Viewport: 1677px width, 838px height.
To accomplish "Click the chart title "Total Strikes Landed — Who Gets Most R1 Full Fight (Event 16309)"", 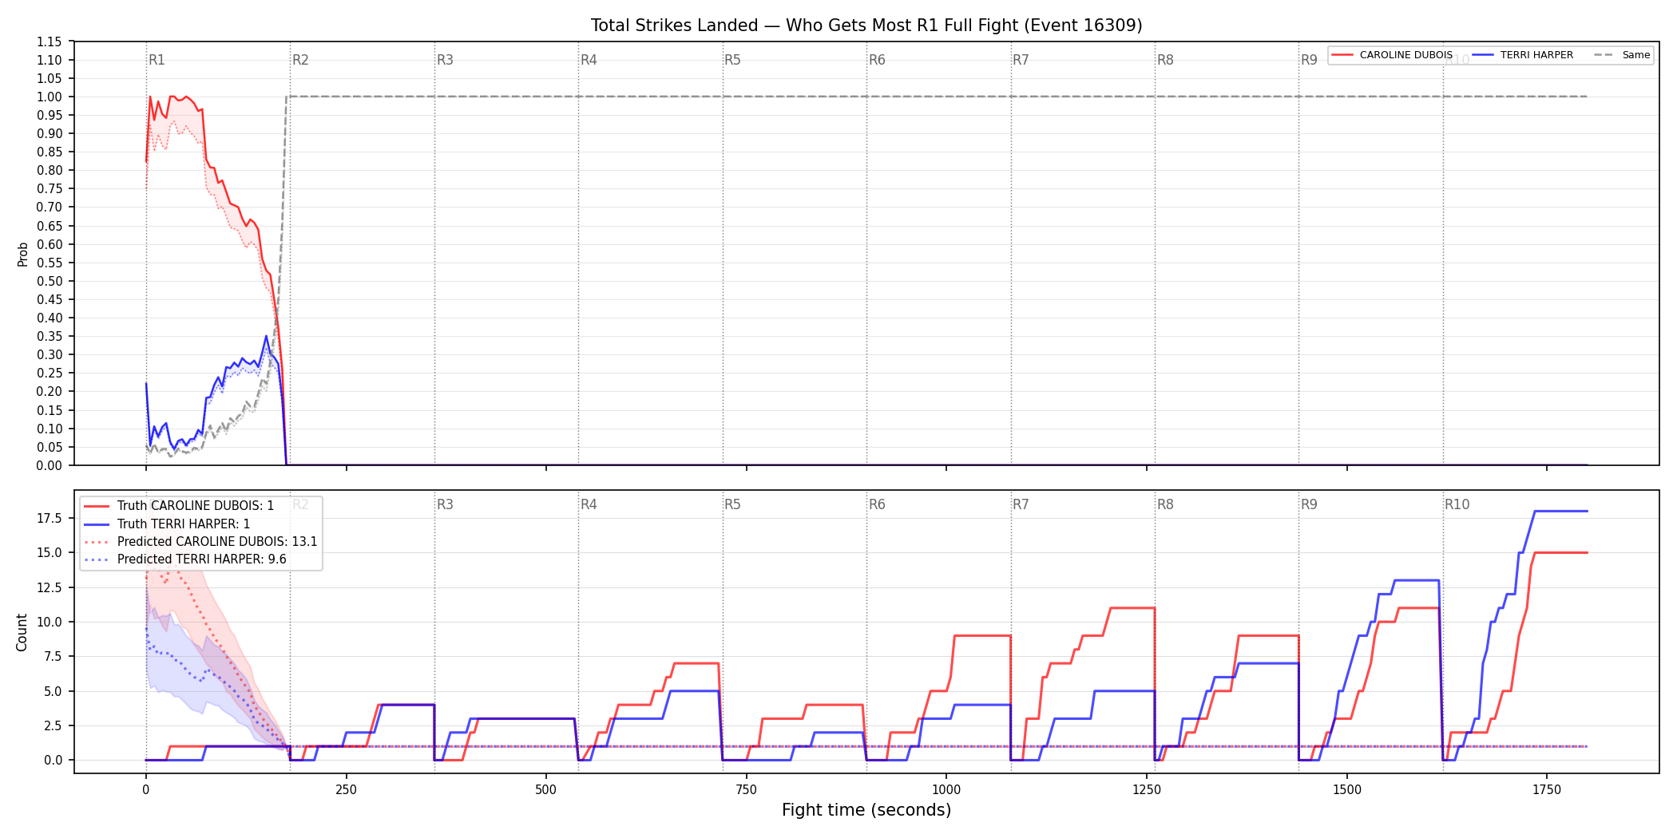I will click(866, 26).
